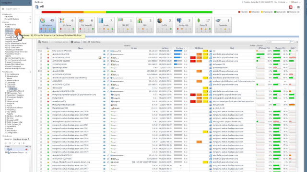Viewport: 307px width, 172px height.
Task: Click the add group icon in groups toolbar
Action: pos(6,143)
